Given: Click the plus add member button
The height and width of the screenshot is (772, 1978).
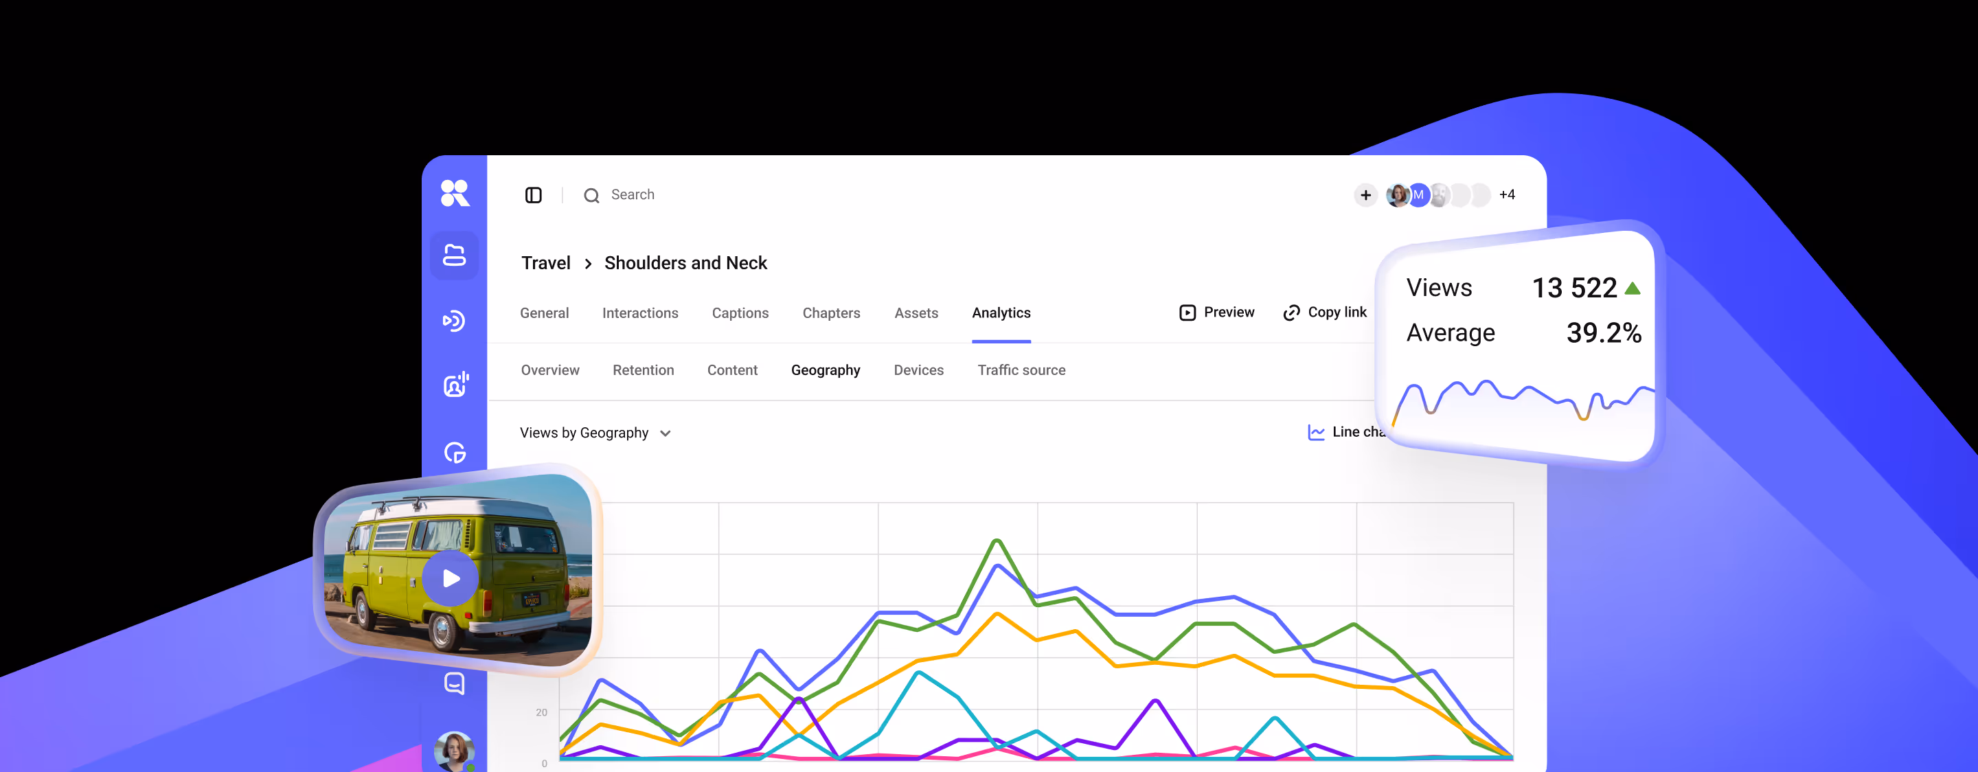Looking at the screenshot, I should tap(1365, 195).
